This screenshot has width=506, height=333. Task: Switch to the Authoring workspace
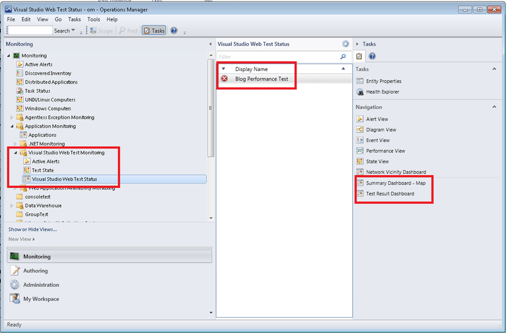pos(36,270)
